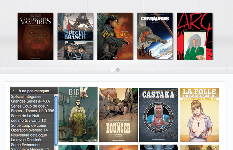Open the Big K intégrale cover
The height and width of the screenshot is (150, 233).
coord(78,114)
